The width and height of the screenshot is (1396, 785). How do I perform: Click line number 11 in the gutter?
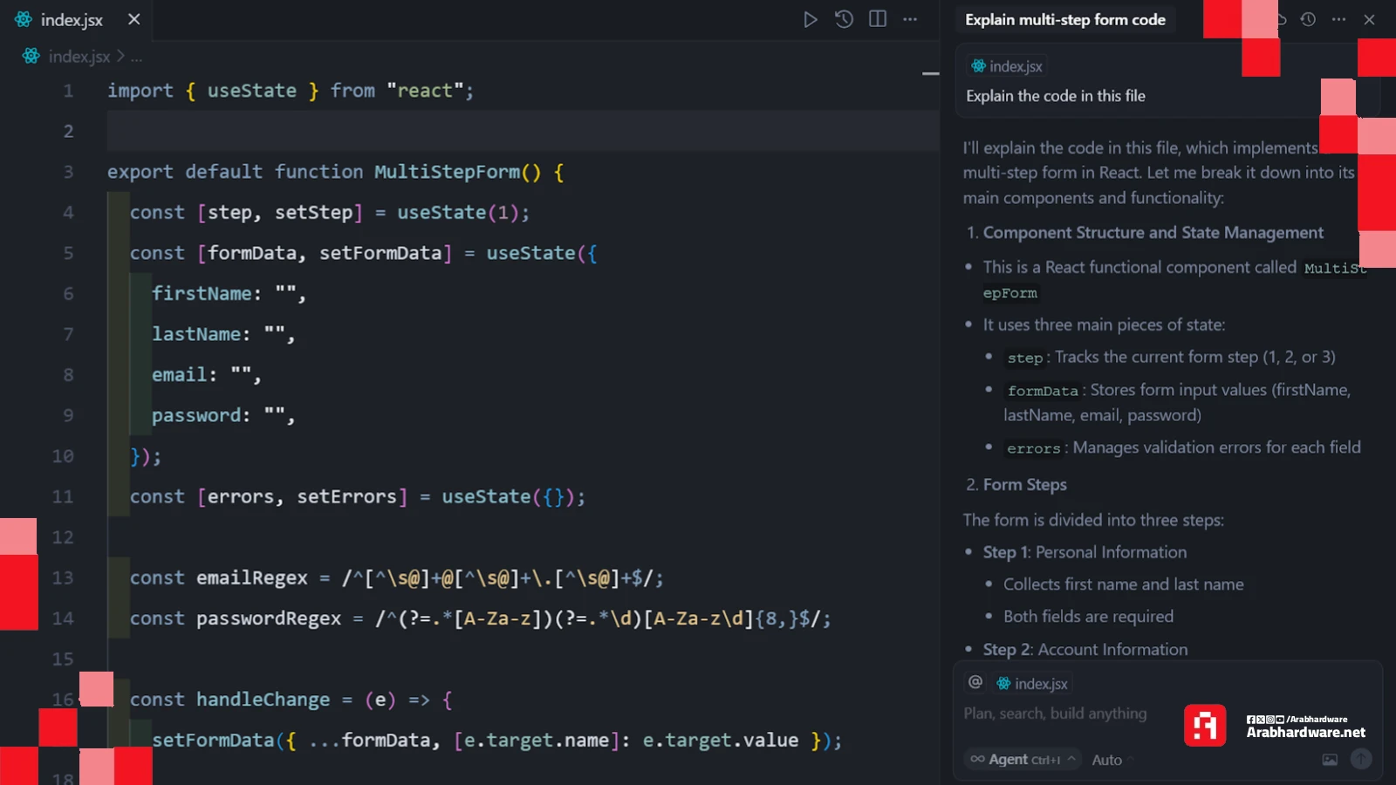click(63, 496)
